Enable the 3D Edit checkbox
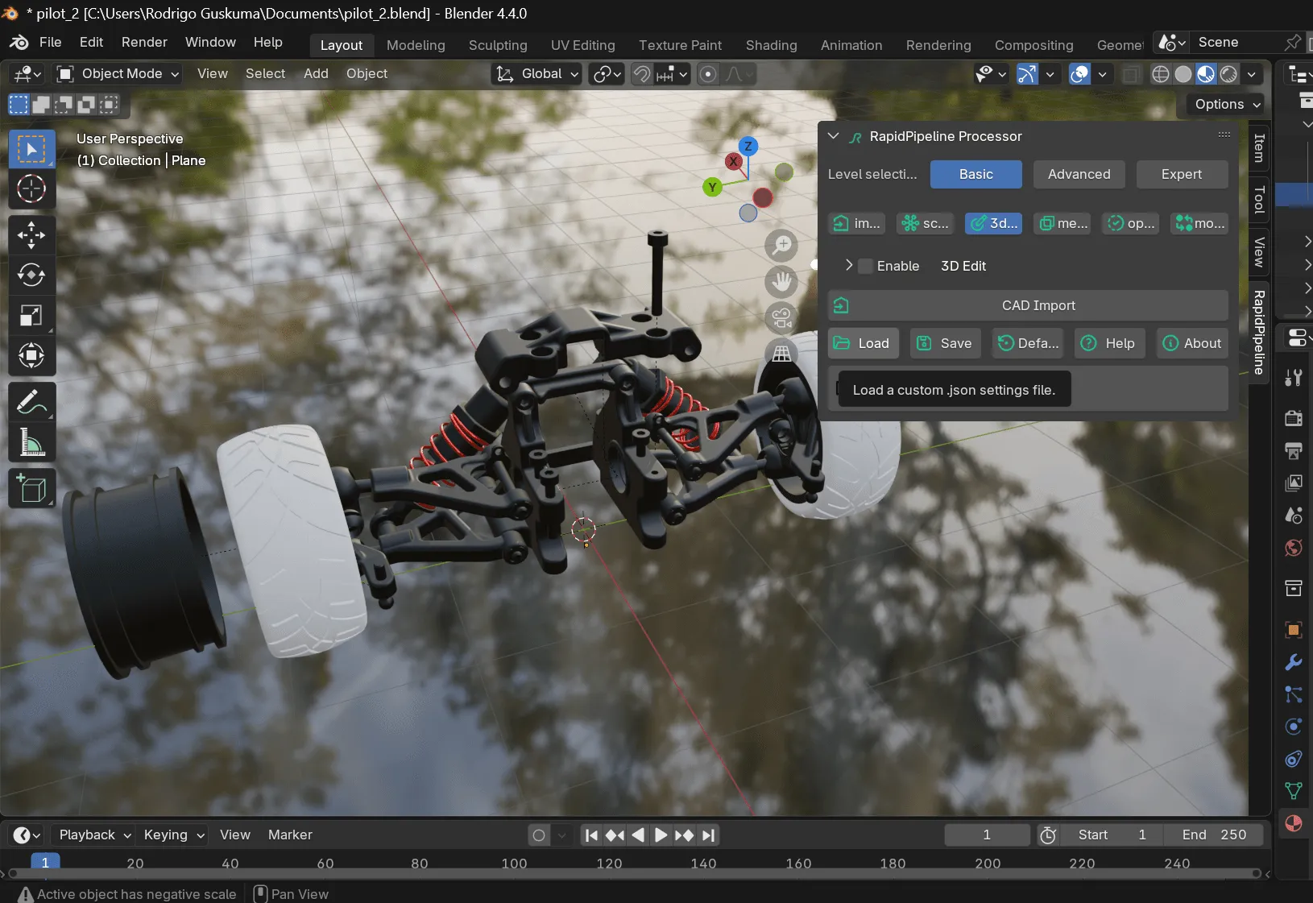The height and width of the screenshot is (903, 1313). tap(865, 266)
